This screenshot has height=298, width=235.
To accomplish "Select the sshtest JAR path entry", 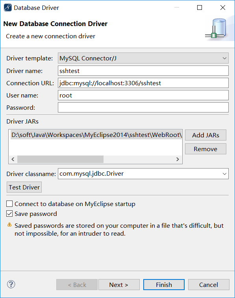I will [96, 135].
